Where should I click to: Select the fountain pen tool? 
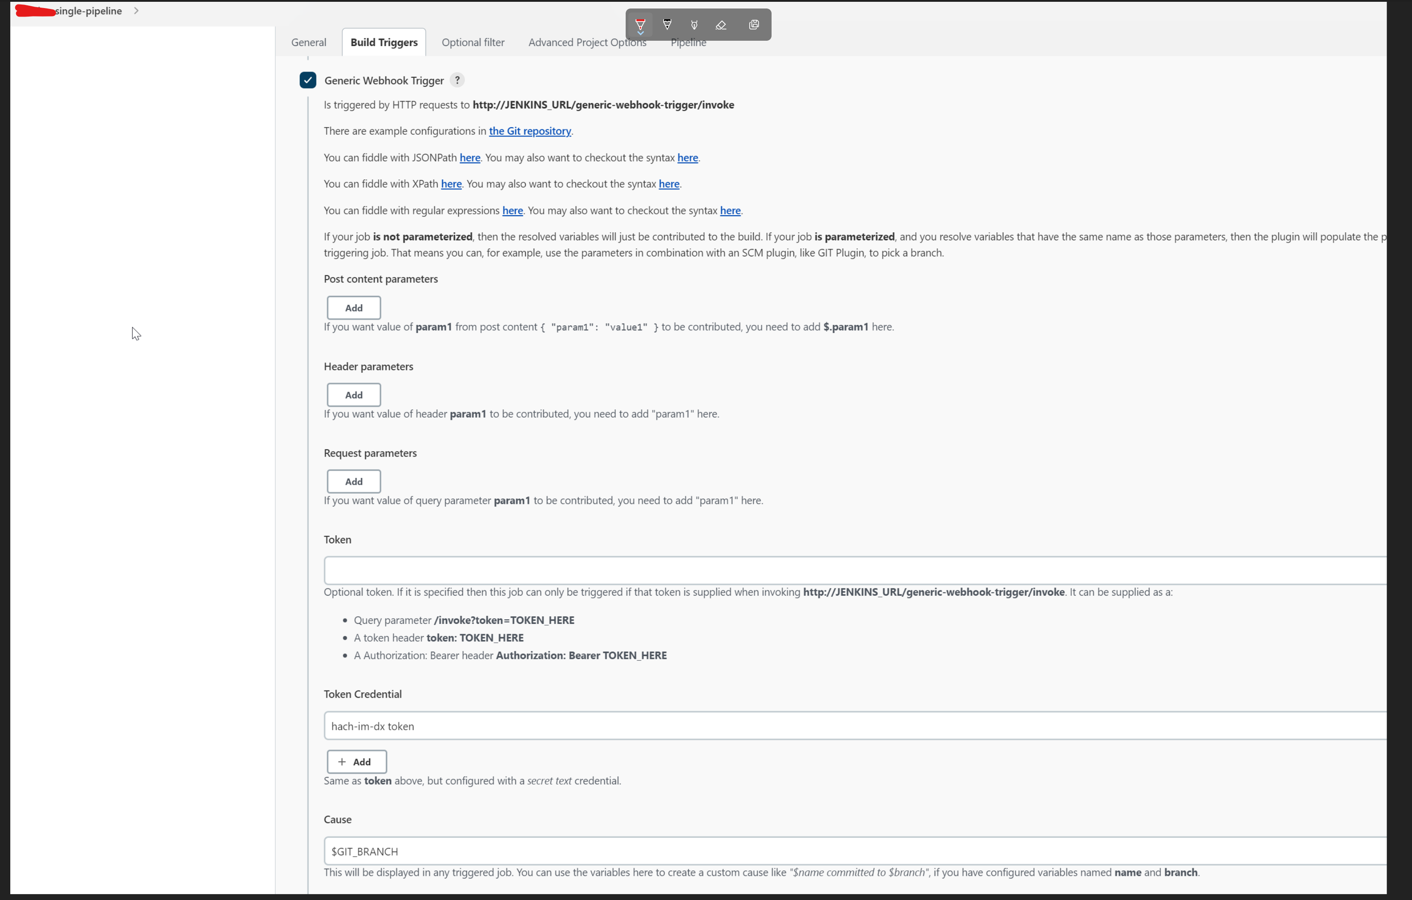pos(694,25)
